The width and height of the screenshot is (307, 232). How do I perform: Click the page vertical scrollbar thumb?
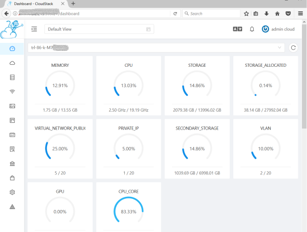pyautogui.click(x=304, y=76)
